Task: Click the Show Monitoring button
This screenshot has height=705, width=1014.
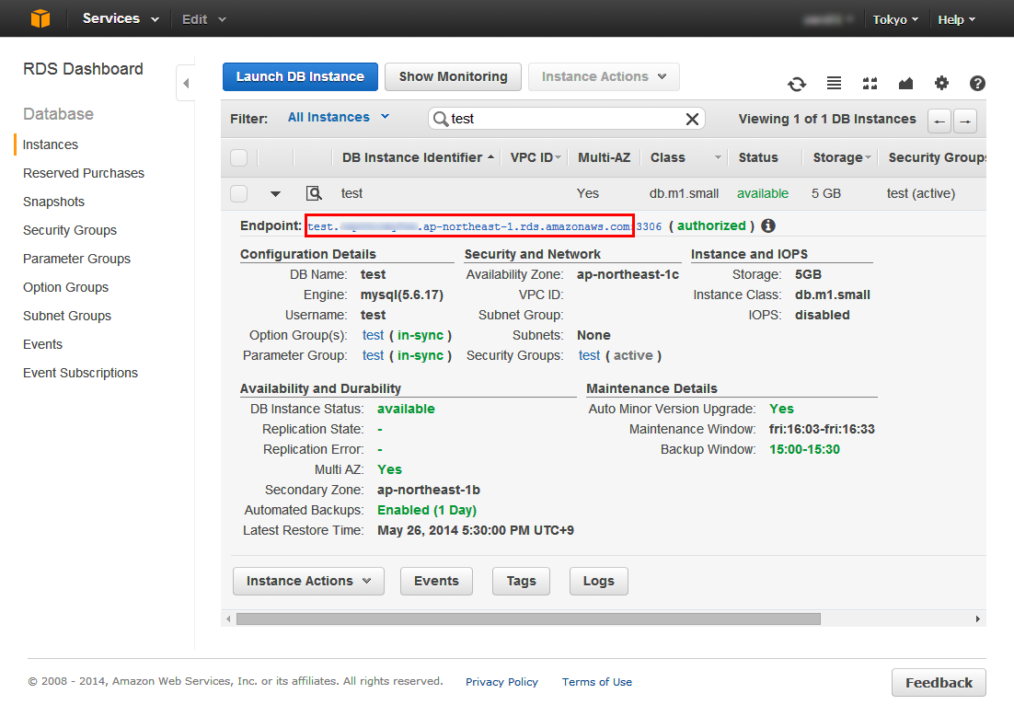Action: (454, 76)
